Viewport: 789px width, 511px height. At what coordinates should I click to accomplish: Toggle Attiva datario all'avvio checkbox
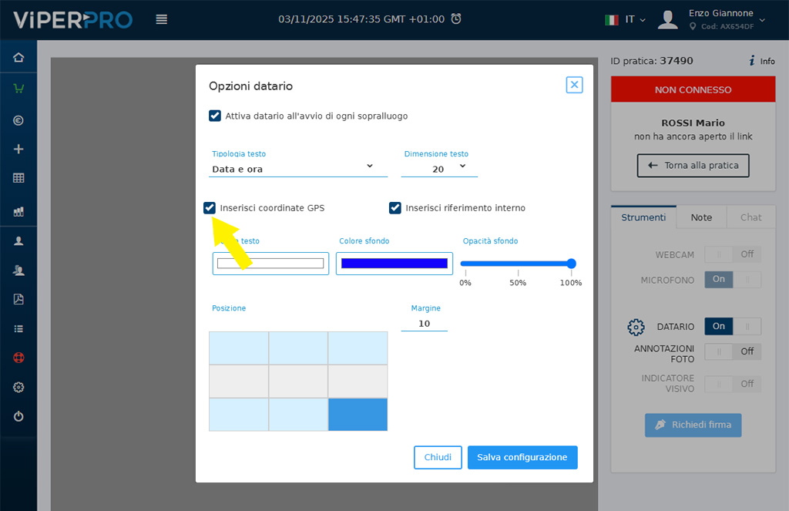point(215,116)
